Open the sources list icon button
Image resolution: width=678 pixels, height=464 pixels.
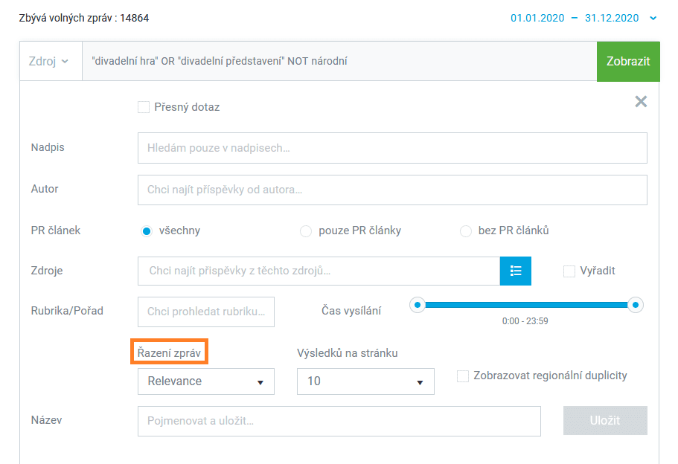(516, 271)
